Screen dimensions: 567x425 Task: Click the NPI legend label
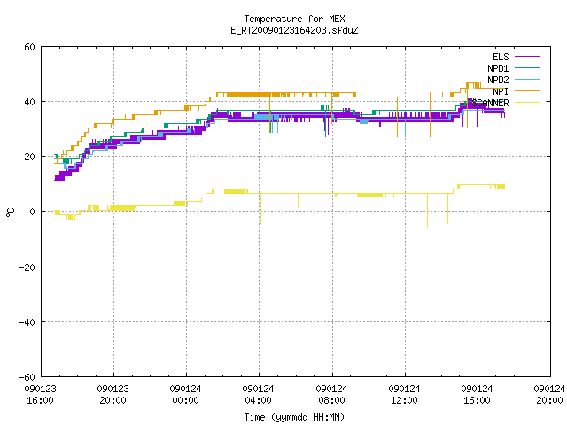coord(501,91)
